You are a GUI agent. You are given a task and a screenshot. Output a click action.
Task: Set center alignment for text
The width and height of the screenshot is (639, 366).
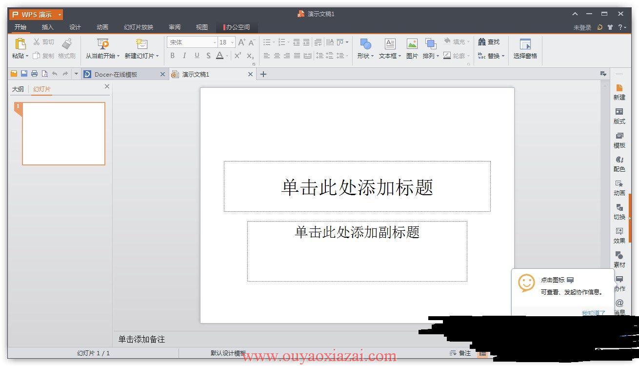pyautogui.click(x=277, y=56)
